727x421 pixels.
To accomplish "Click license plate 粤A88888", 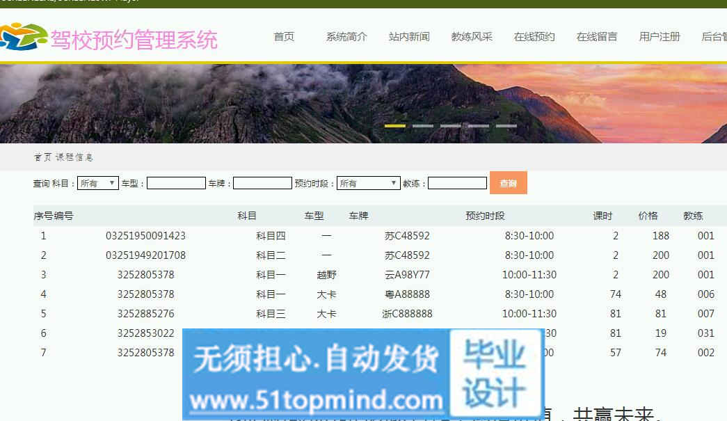I will tap(407, 294).
